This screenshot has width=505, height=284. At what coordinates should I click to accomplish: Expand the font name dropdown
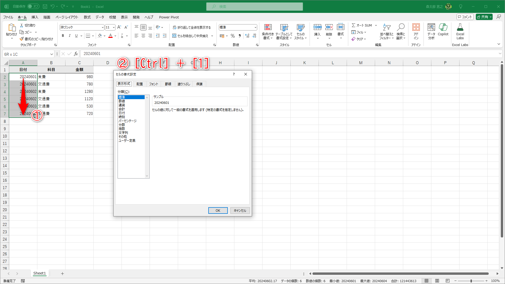[x=102, y=27]
